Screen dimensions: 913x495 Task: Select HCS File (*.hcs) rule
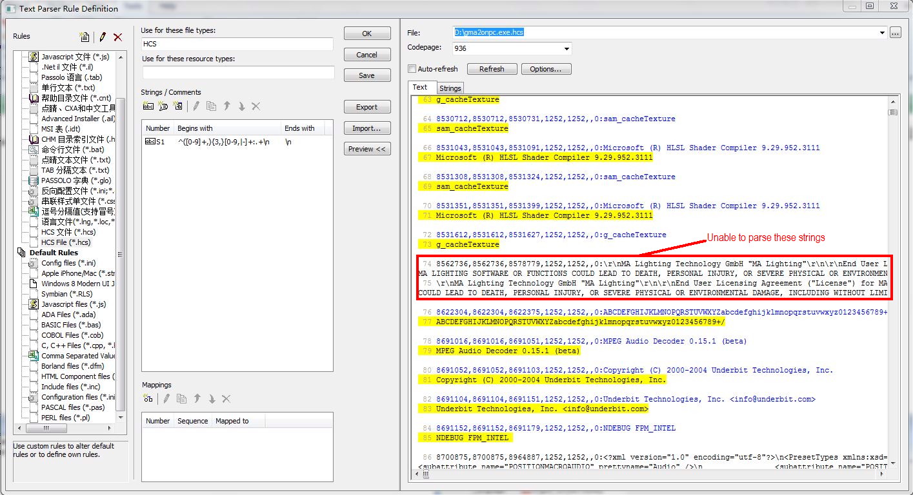pyautogui.click(x=66, y=242)
